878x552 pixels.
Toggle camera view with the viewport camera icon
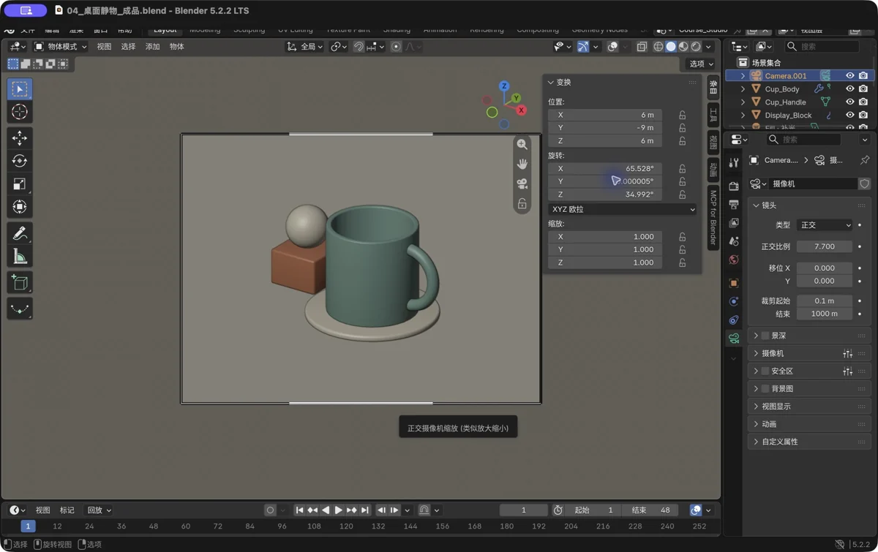(522, 184)
